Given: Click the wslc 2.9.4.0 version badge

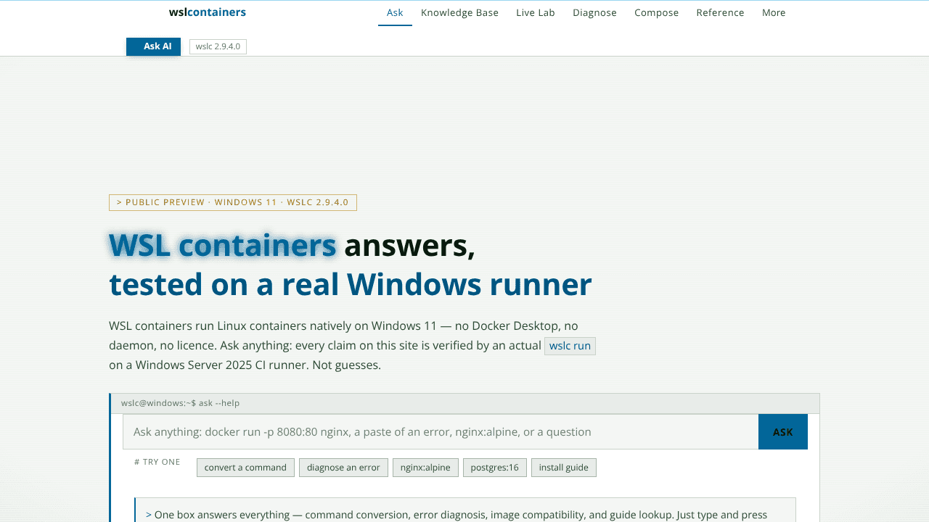Looking at the screenshot, I should point(218,46).
